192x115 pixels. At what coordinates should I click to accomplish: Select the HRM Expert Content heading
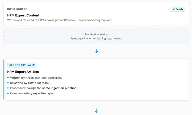23,15
